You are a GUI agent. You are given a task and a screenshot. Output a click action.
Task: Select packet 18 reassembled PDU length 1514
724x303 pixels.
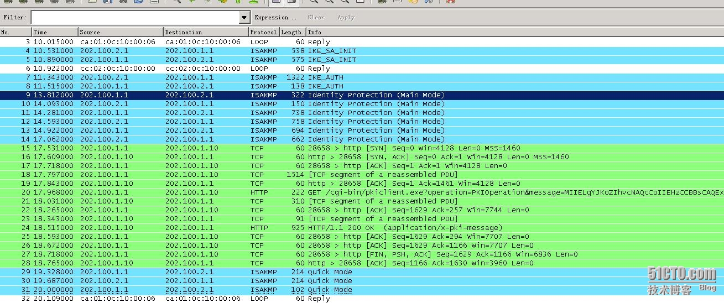click(x=362, y=175)
